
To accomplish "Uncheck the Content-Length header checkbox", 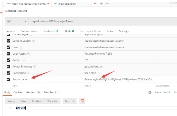I will click(9, 41).
